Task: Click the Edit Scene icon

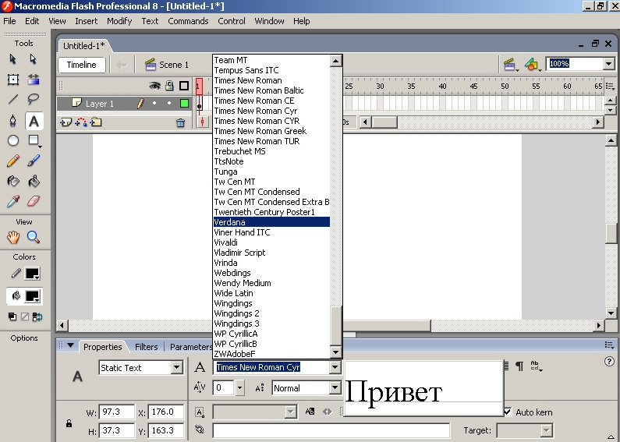Action: pos(510,65)
